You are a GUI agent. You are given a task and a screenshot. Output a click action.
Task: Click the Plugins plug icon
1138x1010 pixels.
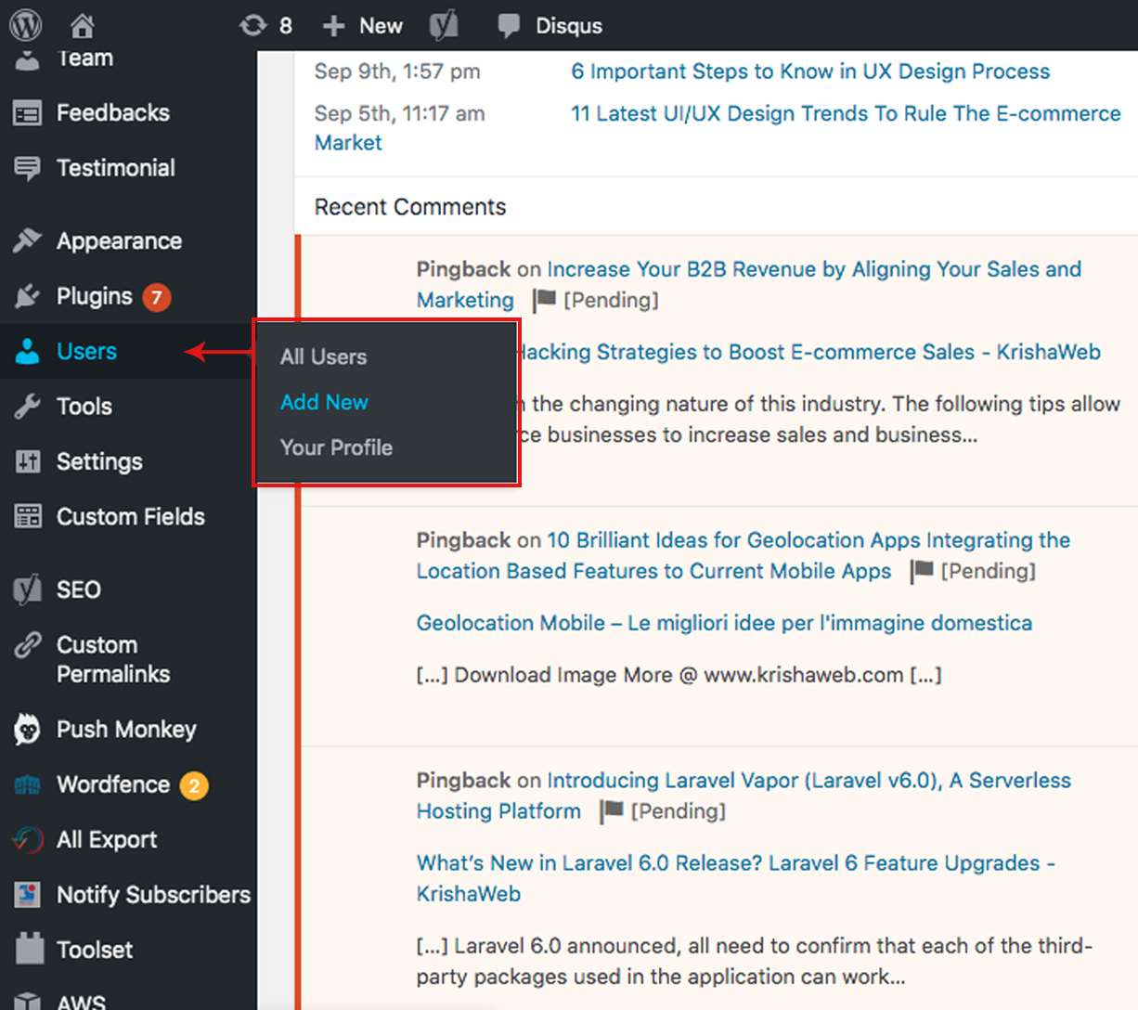(x=28, y=296)
